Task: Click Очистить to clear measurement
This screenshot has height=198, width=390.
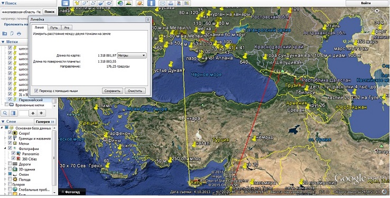Action: (135, 91)
